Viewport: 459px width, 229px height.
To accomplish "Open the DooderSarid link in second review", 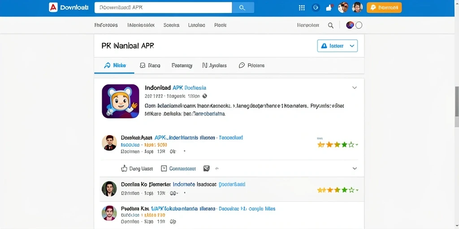I will click(232, 185).
